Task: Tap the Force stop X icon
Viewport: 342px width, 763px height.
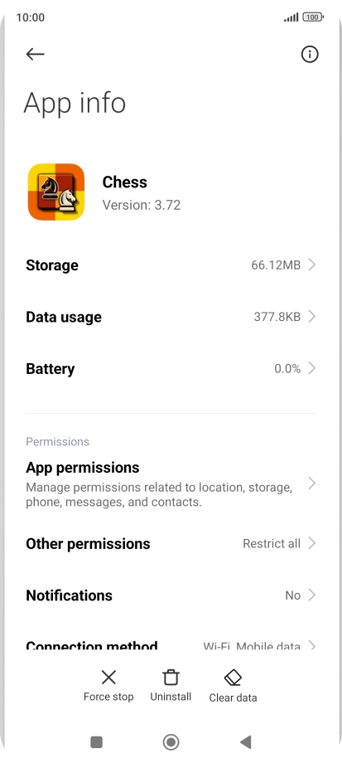Action: point(108,677)
